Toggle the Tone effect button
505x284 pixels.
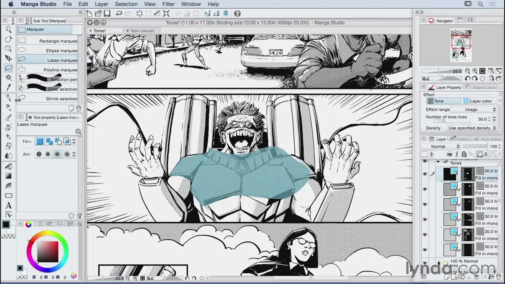(443, 101)
